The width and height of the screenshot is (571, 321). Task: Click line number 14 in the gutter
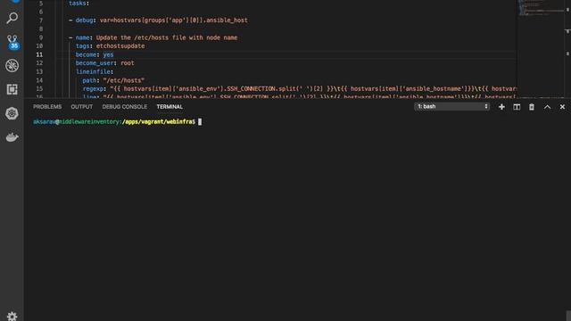(x=39, y=80)
